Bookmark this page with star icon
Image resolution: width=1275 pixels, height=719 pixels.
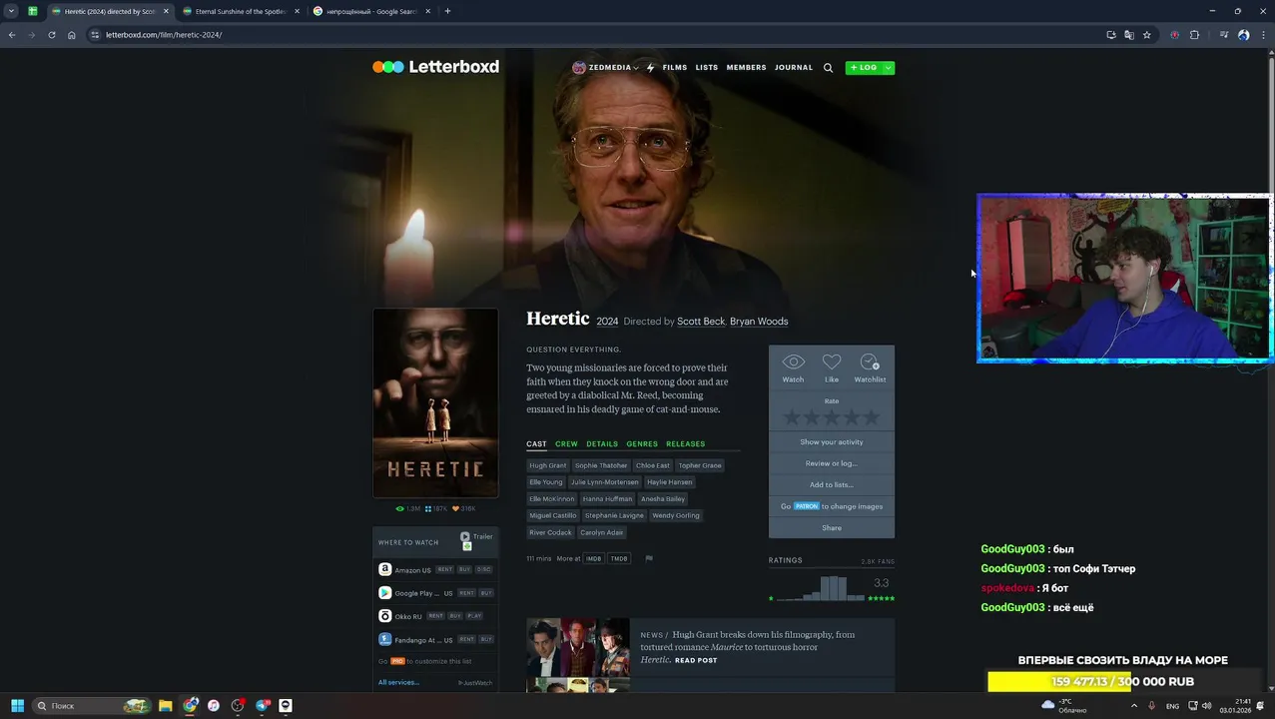(x=1147, y=35)
